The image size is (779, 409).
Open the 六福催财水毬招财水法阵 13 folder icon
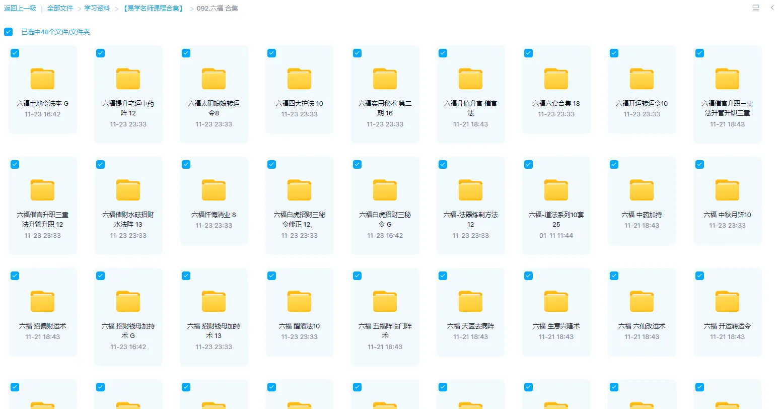128,190
